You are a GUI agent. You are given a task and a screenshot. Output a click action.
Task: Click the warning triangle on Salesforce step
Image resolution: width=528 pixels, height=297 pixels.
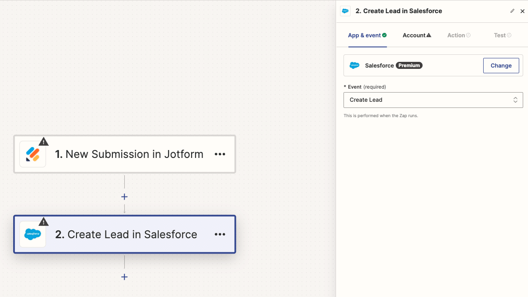(43, 222)
